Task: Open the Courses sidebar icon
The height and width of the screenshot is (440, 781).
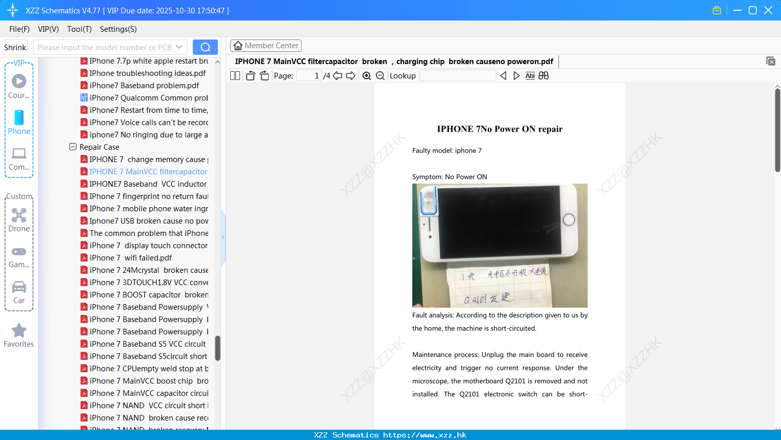Action: coord(19,86)
